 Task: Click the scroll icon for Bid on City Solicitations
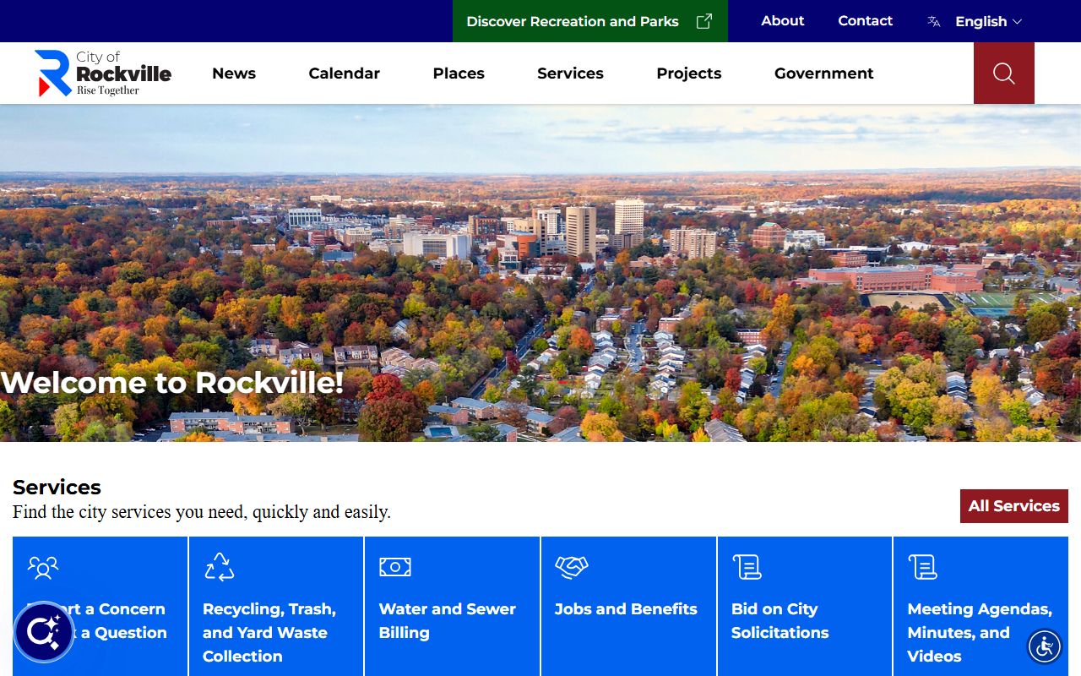click(747, 567)
